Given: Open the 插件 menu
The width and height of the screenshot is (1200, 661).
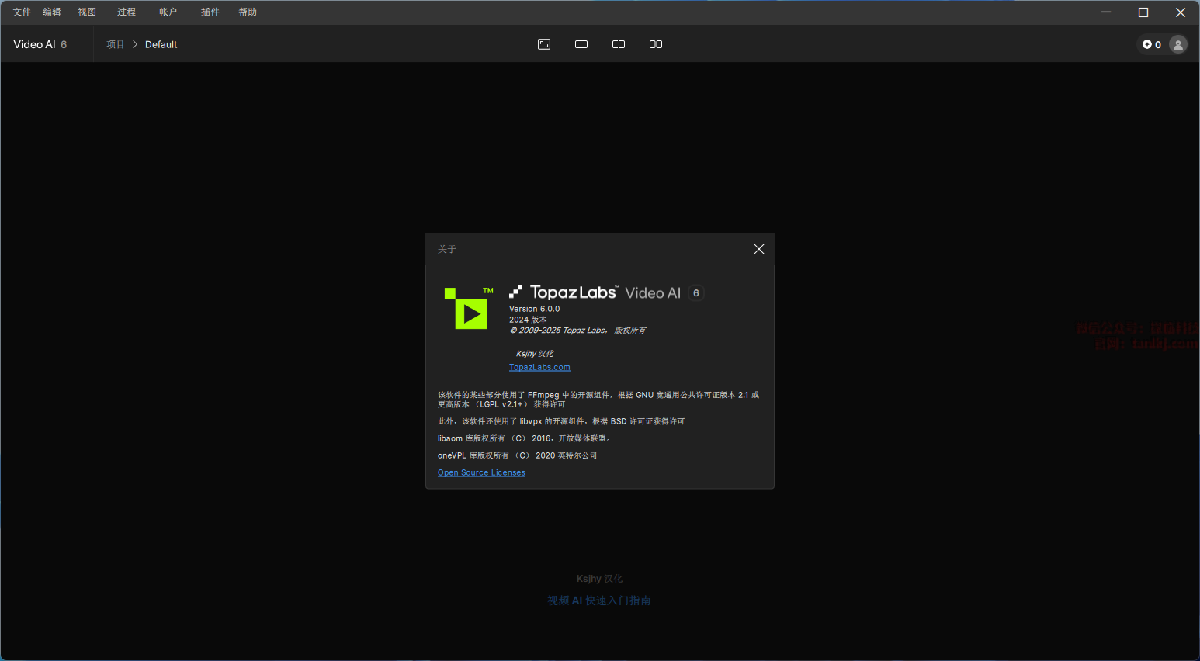Looking at the screenshot, I should click(x=210, y=12).
